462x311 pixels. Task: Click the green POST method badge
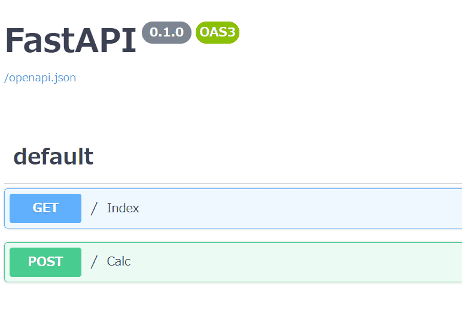[45, 262]
